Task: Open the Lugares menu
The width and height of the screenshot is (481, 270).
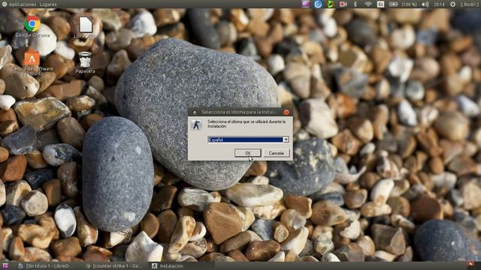Action: tap(48, 4)
